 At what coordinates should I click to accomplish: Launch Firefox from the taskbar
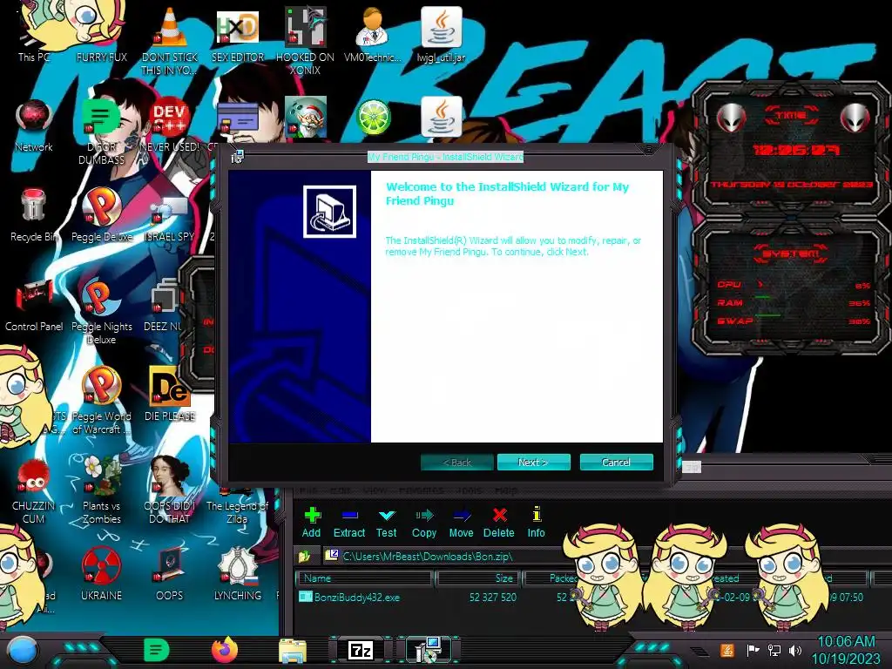pyautogui.click(x=225, y=650)
